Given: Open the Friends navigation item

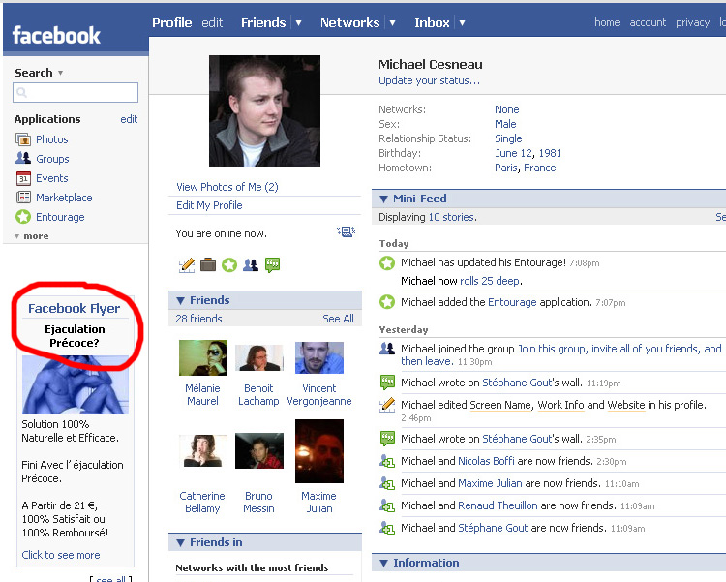Looking at the screenshot, I should pos(263,22).
